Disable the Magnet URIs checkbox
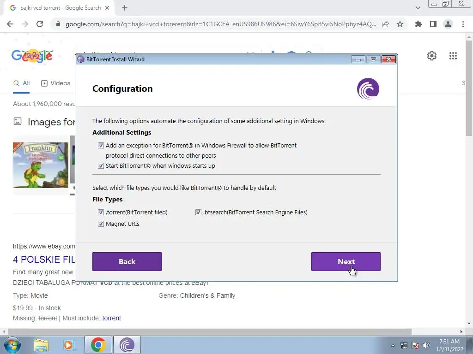473x354 pixels. pos(101,224)
